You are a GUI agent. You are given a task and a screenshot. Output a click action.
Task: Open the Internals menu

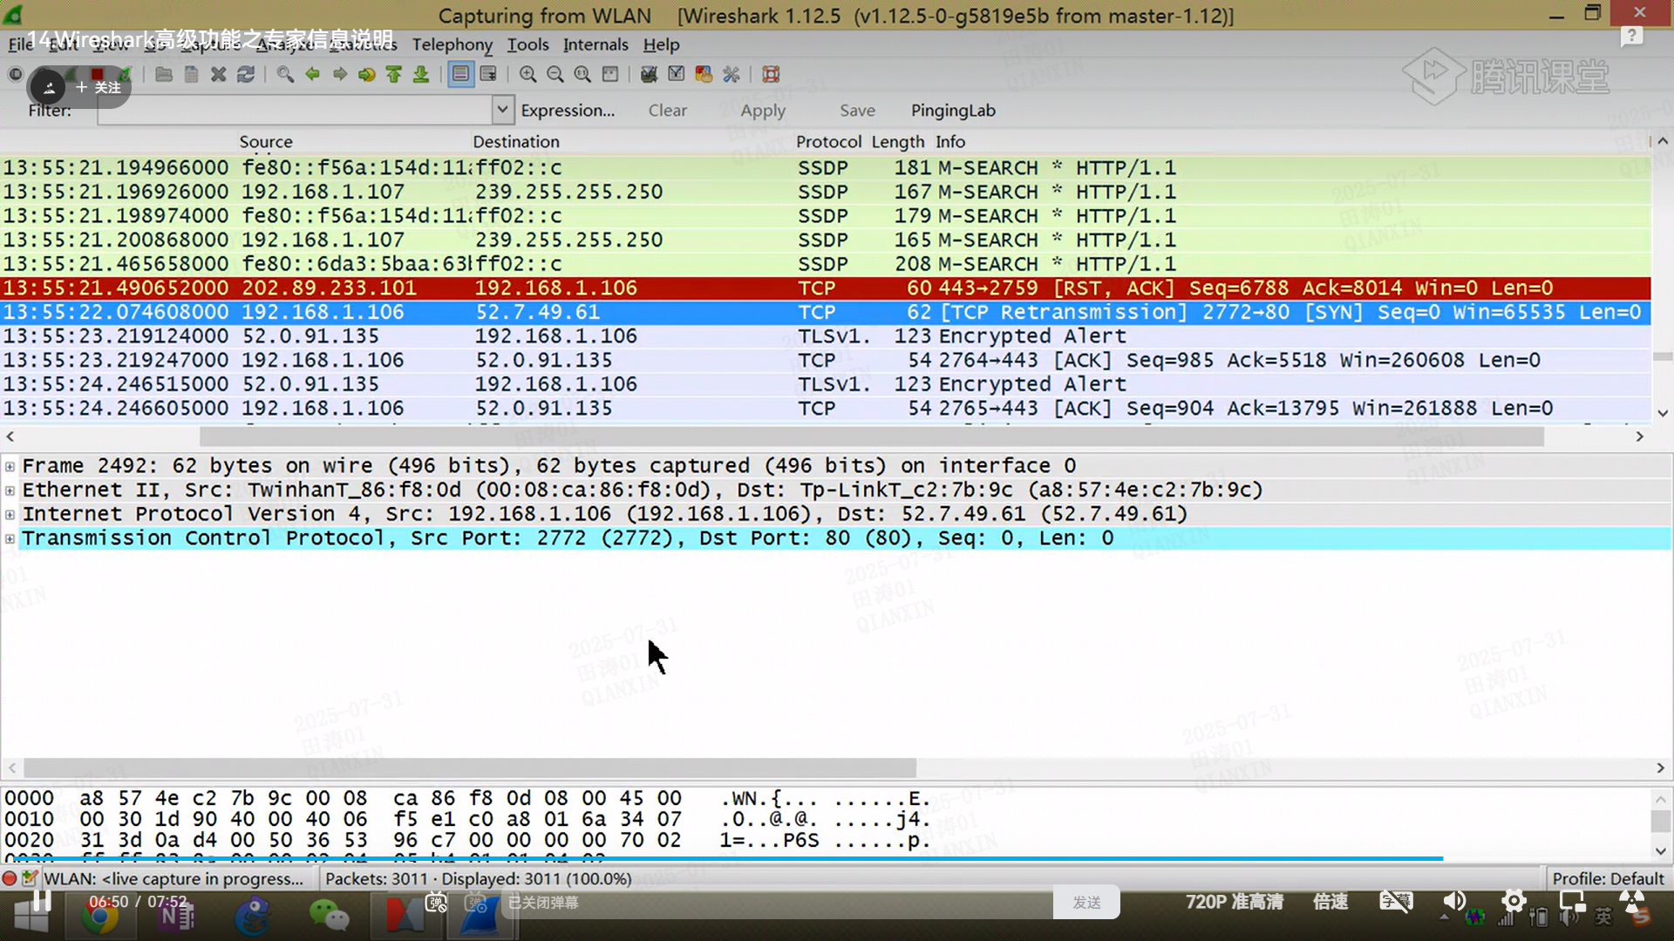click(x=595, y=44)
